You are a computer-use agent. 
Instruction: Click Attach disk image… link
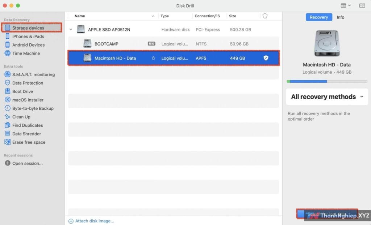pos(91,221)
